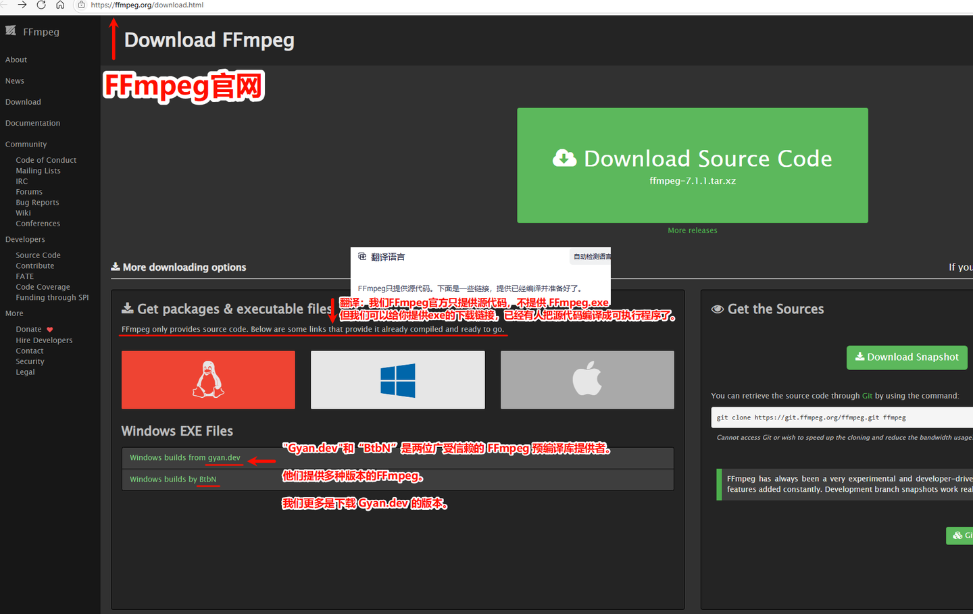Click the heart icon beside Donate
Viewport: 973px width, 614px height.
[49, 328]
